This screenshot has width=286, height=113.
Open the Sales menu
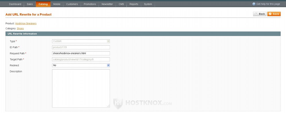30,4
